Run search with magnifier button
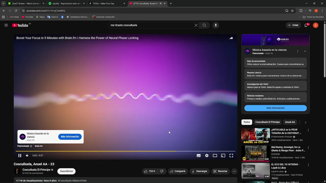The width and height of the screenshot is (326, 183). (x=204, y=25)
